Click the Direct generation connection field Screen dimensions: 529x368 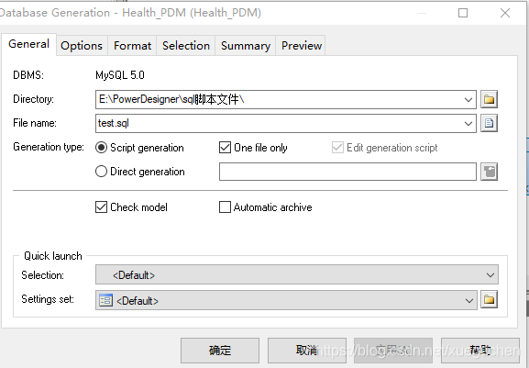click(x=347, y=172)
